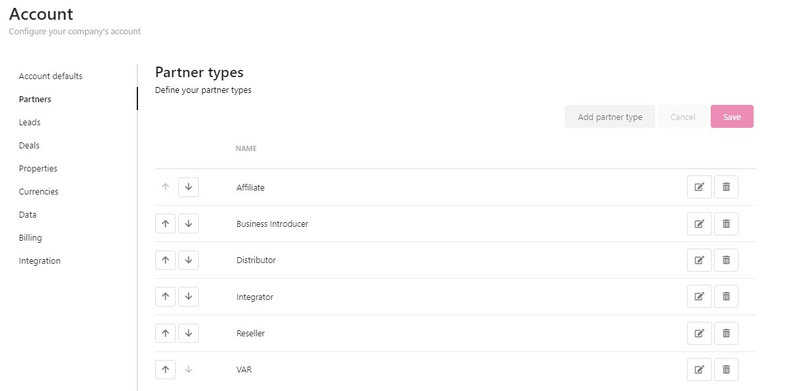Move Integrator down in the list
The image size is (786, 391).
188,297
